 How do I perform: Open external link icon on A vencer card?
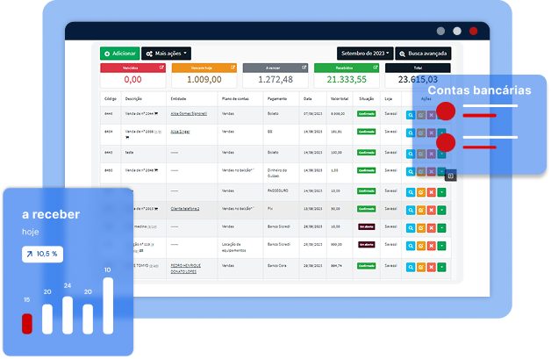point(304,68)
